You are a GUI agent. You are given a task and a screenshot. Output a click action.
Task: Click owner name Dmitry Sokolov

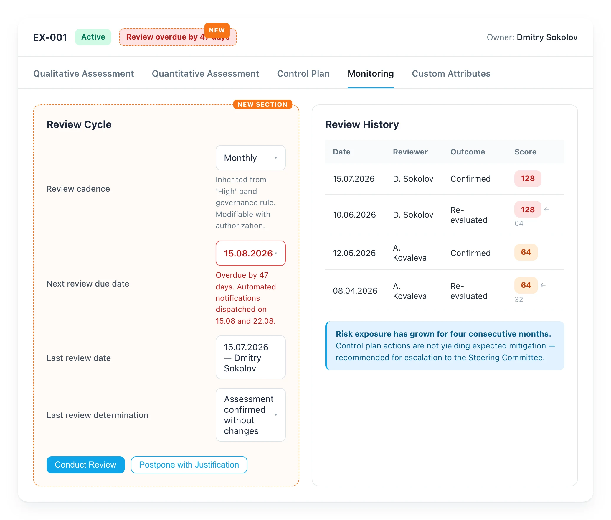(x=547, y=37)
